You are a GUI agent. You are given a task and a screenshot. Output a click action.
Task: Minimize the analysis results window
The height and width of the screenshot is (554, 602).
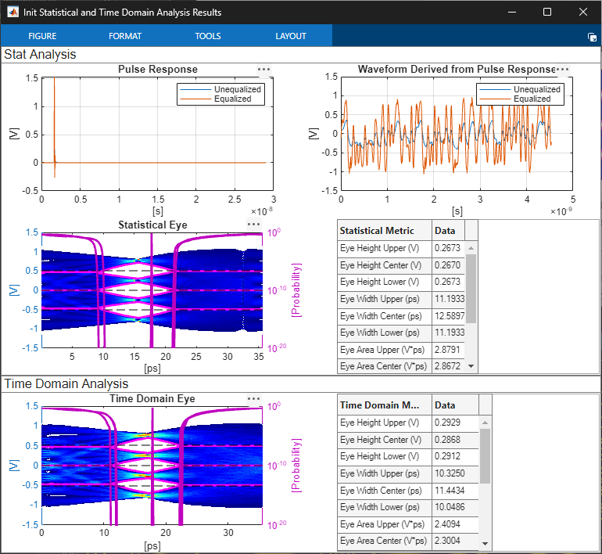[512, 12]
